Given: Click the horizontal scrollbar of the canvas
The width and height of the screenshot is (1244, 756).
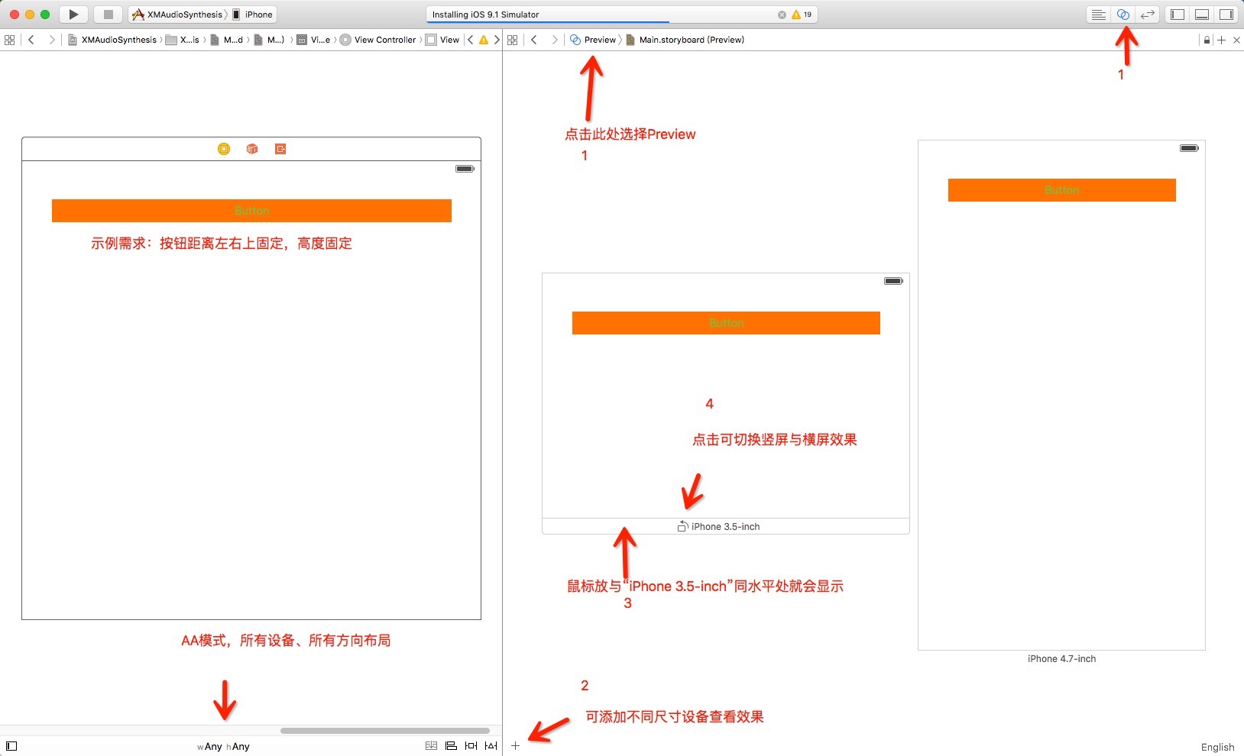Looking at the screenshot, I should point(385,731).
